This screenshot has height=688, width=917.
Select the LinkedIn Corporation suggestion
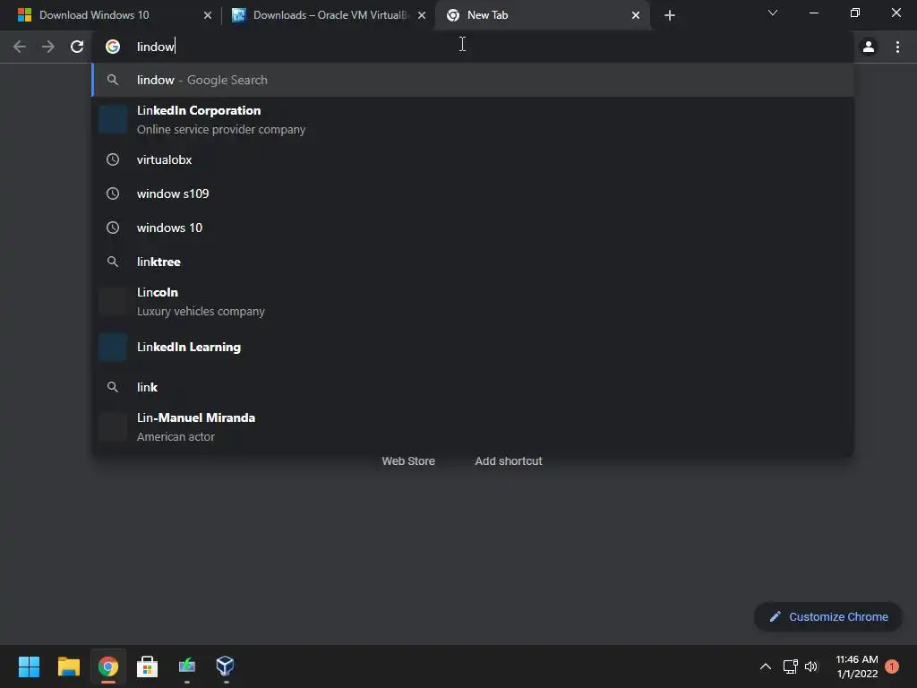[473, 120]
